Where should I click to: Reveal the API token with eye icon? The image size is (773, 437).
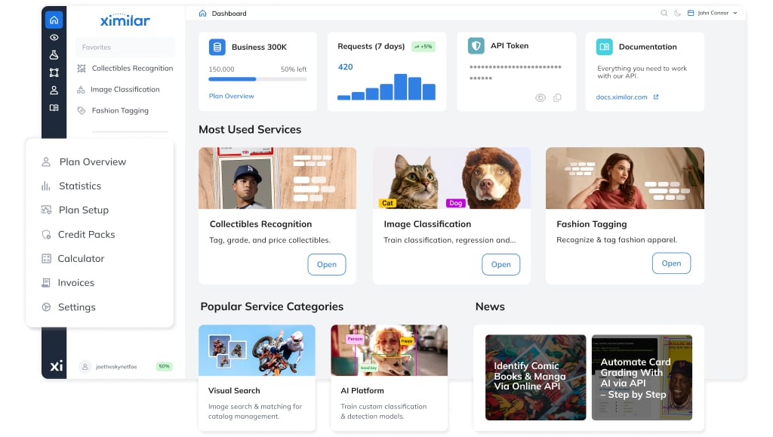click(540, 97)
